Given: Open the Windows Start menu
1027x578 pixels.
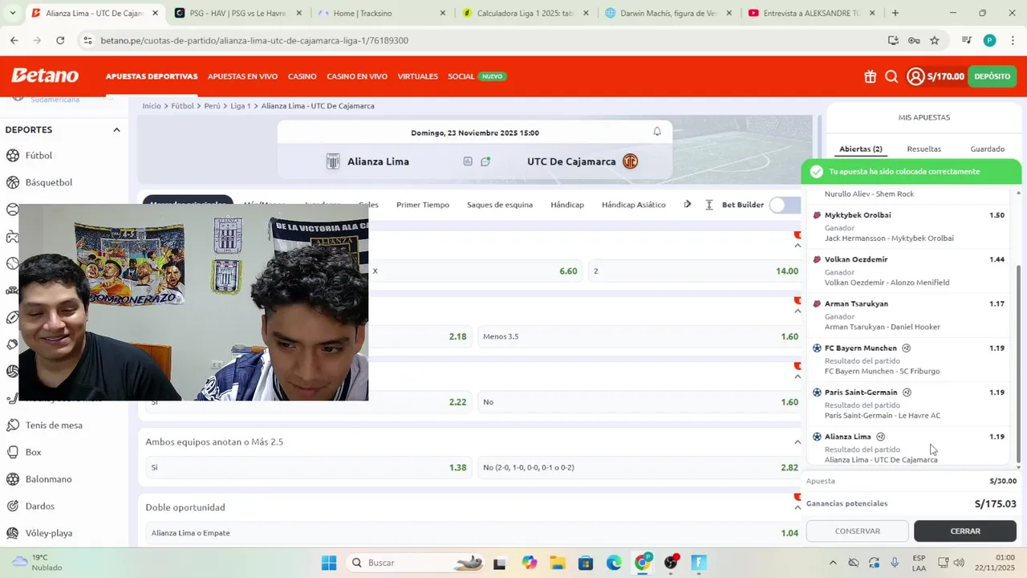Looking at the screenshot, I should point(329,563).
